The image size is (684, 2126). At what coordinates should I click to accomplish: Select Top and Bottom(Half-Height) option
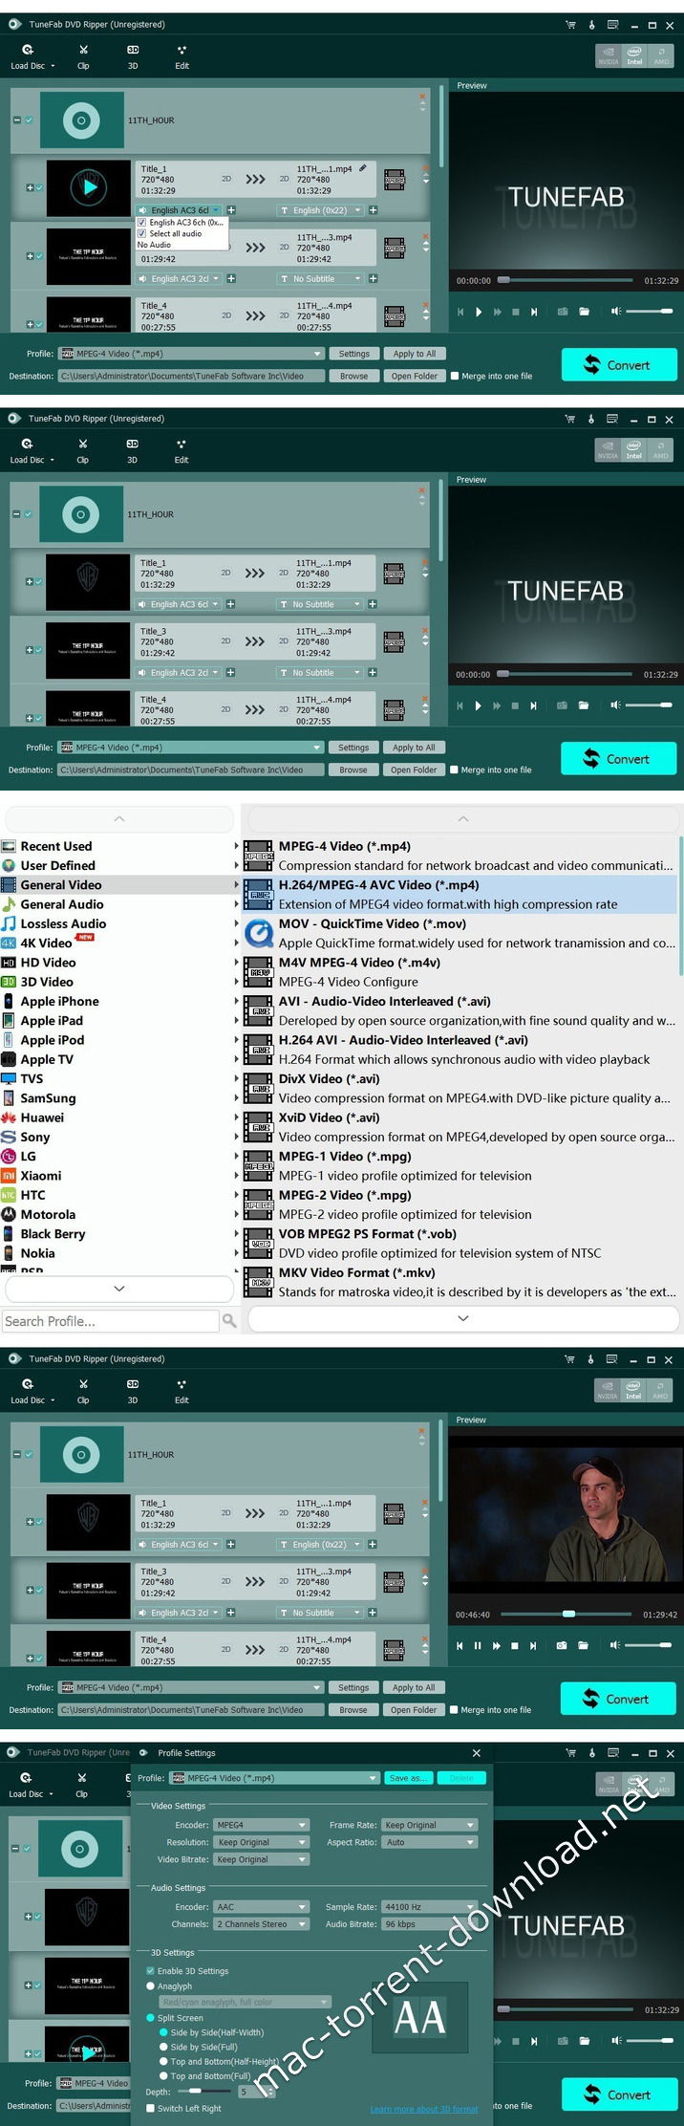click(163, 2061)
